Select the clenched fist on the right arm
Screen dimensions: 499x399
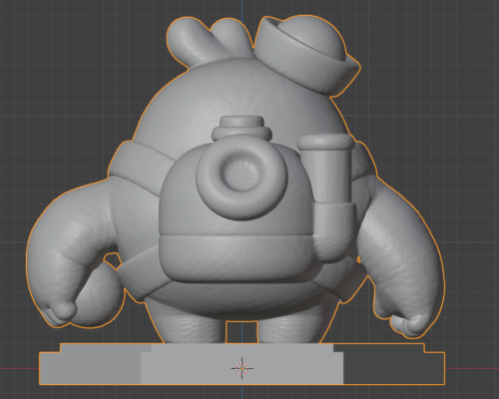click(x=410, y=325)
